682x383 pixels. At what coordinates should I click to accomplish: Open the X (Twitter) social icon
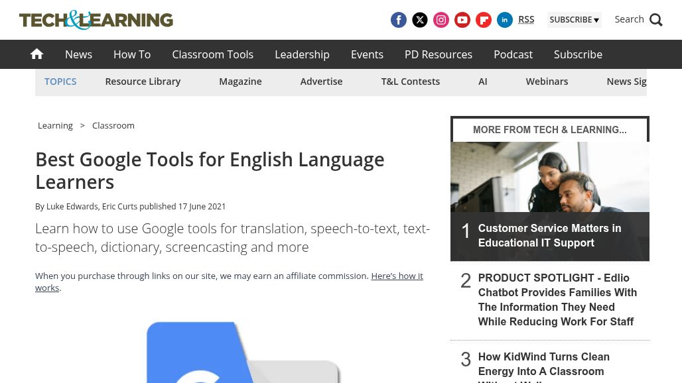click(420, 20)
